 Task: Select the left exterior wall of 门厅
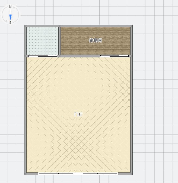[x=25, y=114]
